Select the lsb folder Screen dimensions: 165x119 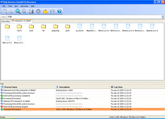click(43, 28)
